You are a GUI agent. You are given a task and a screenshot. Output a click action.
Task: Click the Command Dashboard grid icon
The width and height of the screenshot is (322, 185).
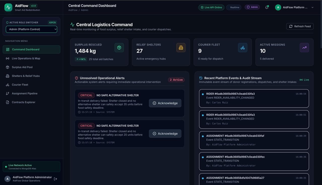[x=8, y=49]
